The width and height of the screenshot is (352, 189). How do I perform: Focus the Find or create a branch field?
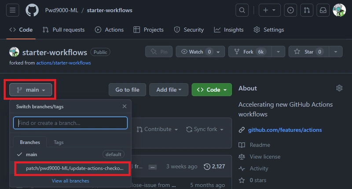point(70,123)
